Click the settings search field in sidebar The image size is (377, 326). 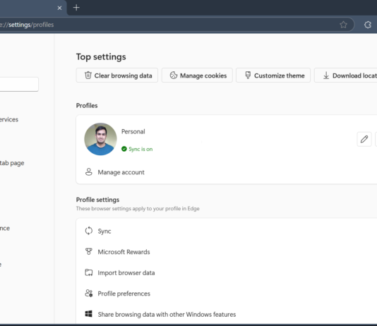[x=19, y=84]
